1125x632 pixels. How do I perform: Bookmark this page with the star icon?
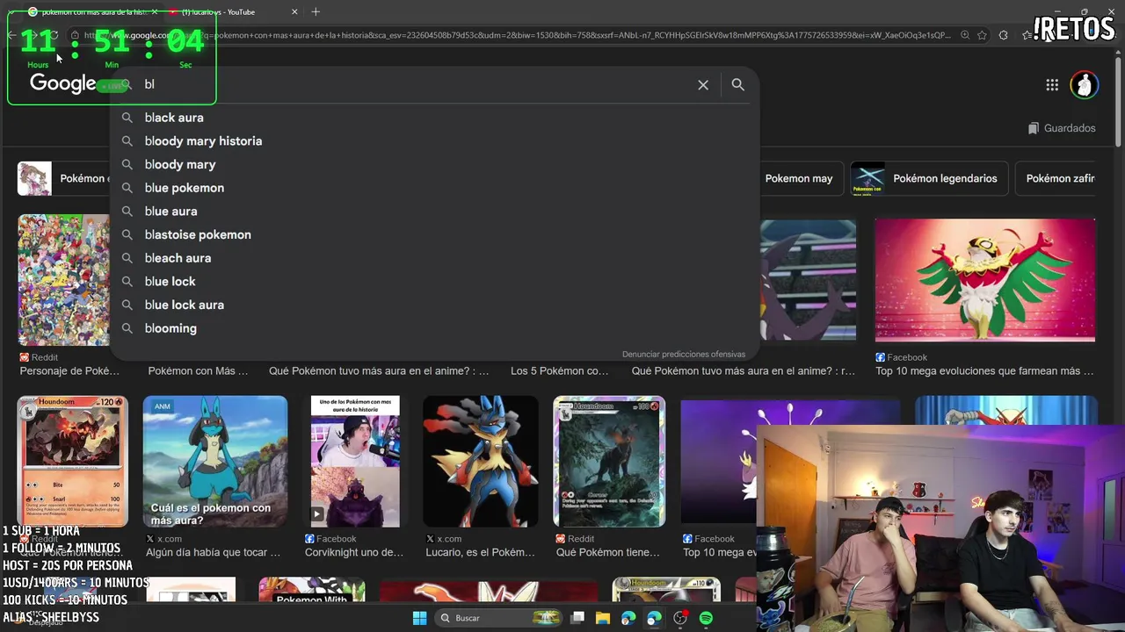(x=982, y=35)
